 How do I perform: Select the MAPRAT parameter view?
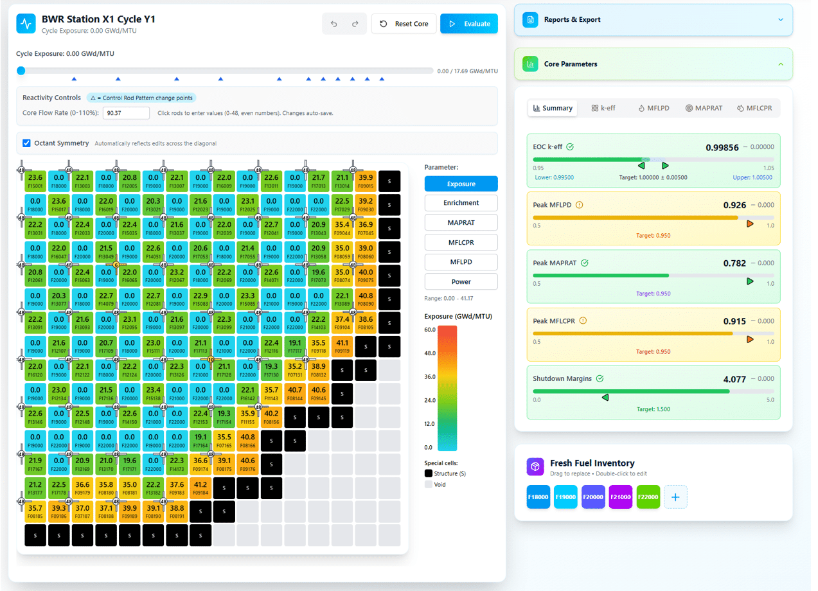pos(461,223)
